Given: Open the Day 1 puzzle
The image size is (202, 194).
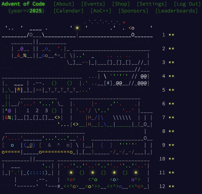Looking at the screenshot, I should (x=164, y=35).
